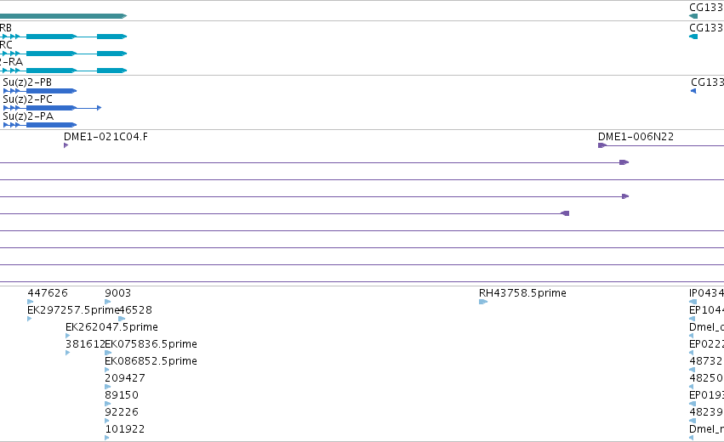The image size is (724, 442).
Task: Select the arrow glyph under 92226
Action: (107, 420)
